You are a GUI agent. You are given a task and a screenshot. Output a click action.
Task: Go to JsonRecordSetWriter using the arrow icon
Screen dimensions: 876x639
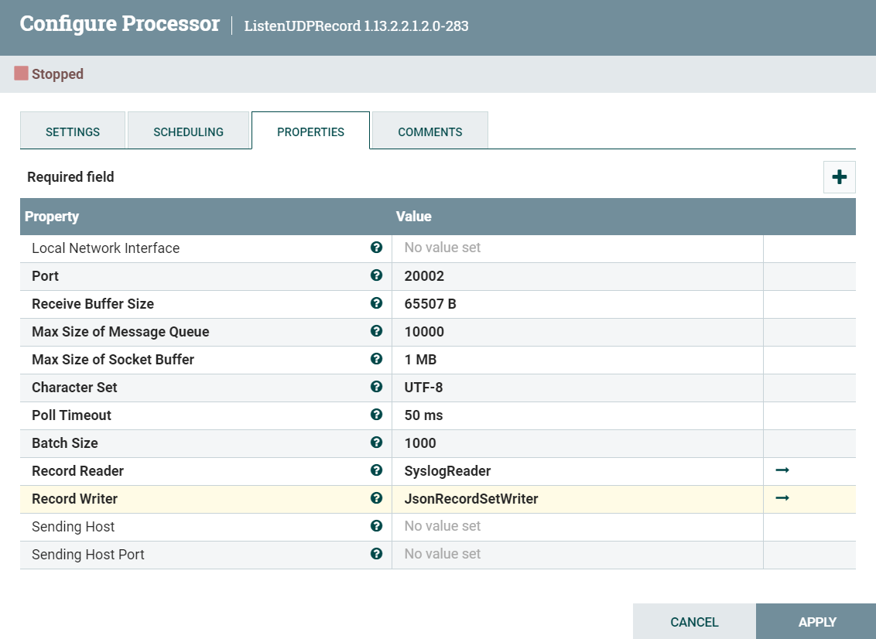782,498
